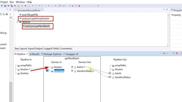Image resolution: width=182 pixels, height=102 pixels.
Task: Expand batch in Pipeline Out
Action: [110, 73]
